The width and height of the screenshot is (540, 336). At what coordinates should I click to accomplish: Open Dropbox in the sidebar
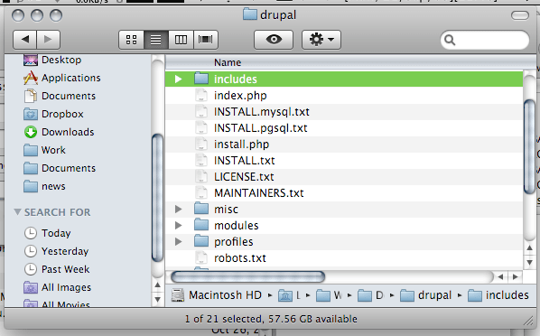click(53, 114)
